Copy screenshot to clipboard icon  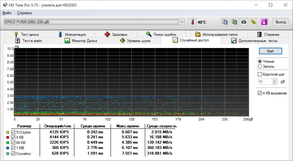coord(234,22)
